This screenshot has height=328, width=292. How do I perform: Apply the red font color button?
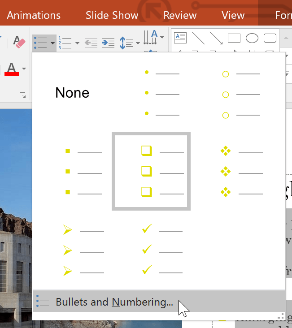pos(12,69)
